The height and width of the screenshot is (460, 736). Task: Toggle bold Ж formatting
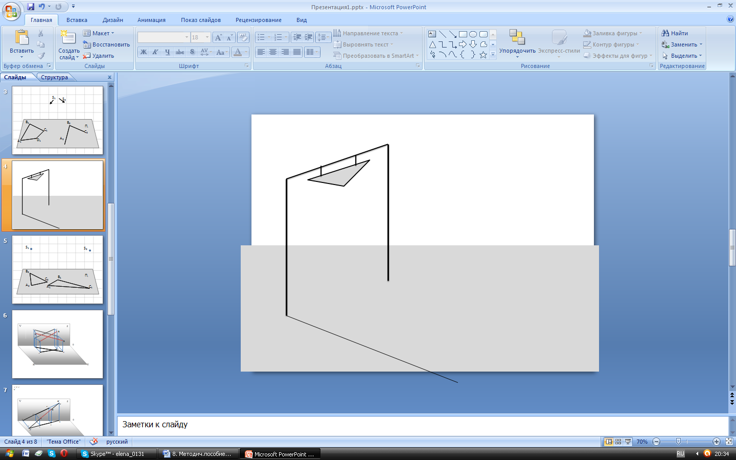pyautogui.click(x=144, y=52)
